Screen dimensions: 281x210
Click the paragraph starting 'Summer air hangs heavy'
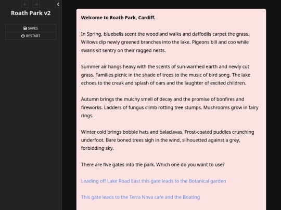pyautogui.click(x=165, y=75)
